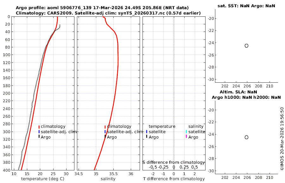Click the black Argo swatch in temperature legend
The image size is (285, 183).
(39, 136)
